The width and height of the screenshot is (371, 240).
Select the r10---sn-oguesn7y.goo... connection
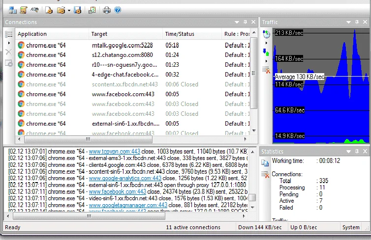[133, 65]
